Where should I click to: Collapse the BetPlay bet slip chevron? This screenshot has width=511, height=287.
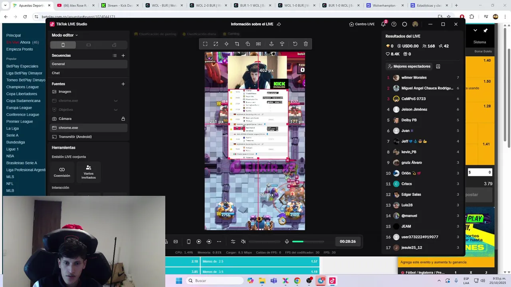point(475,30)
